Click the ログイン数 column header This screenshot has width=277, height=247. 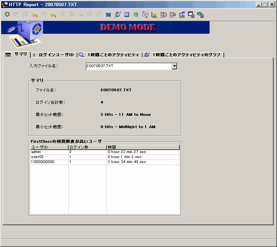click(x=87, y=147)
